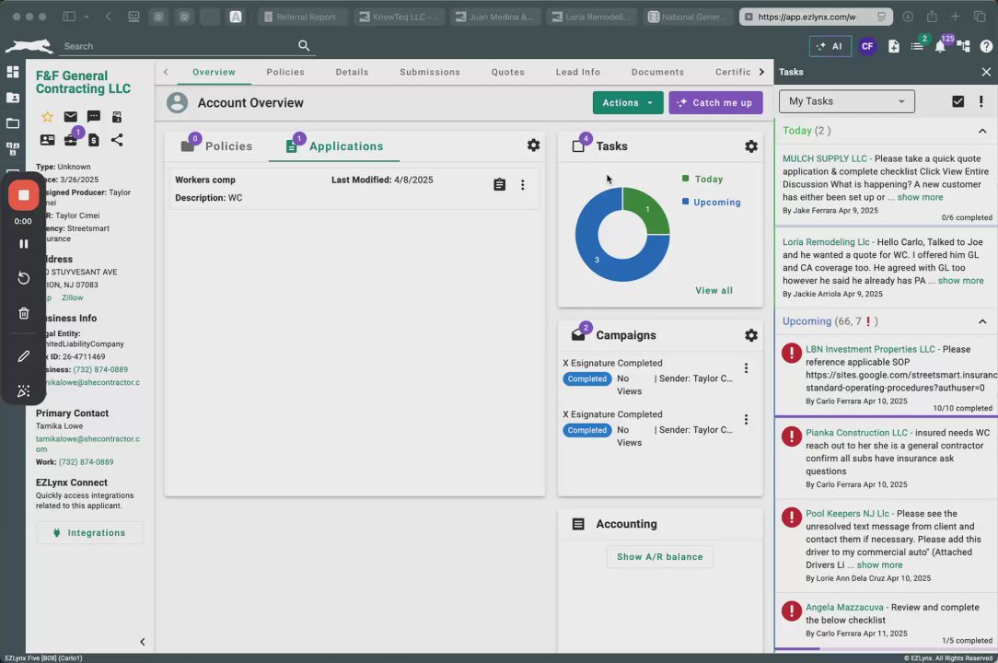This screenshot has height=663, width=998.
Task: Open settings gear on Policies/Applications card
Action: point(533,145)
